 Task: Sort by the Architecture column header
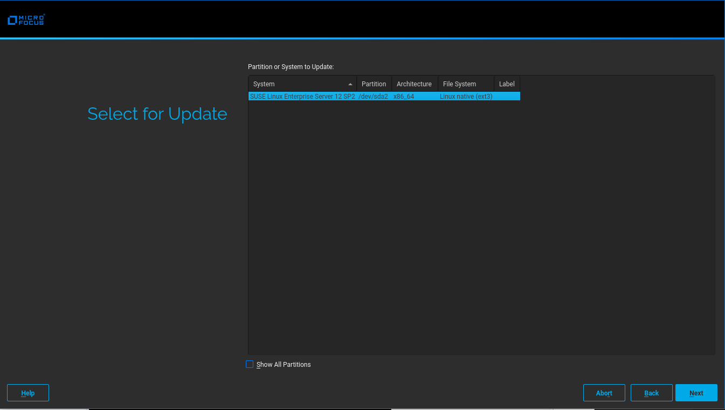coord(414,84)
